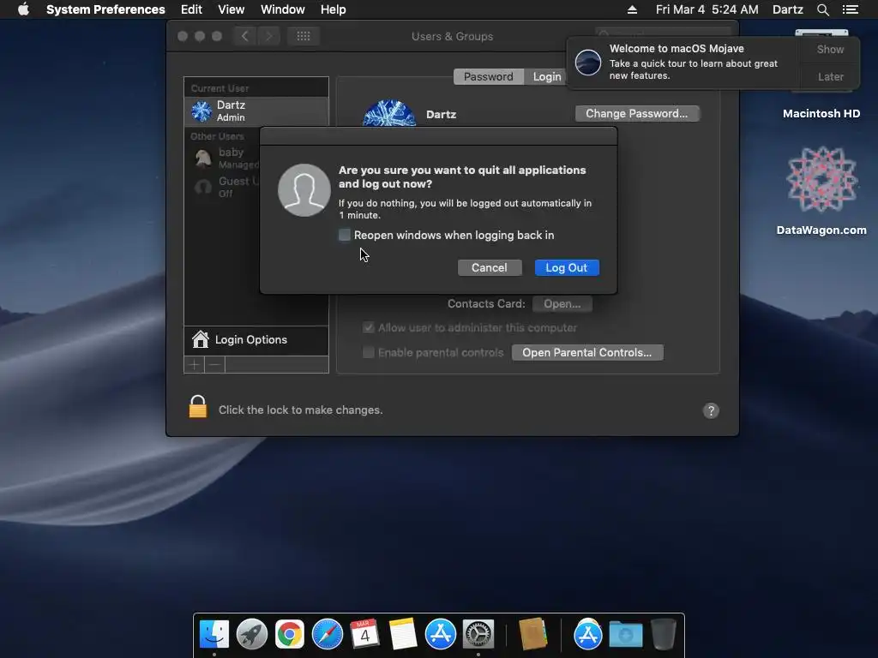Click Show All grid icon
Image resolution: width=878 pixels, height=658 pixels.
click(x=304, y=36)
